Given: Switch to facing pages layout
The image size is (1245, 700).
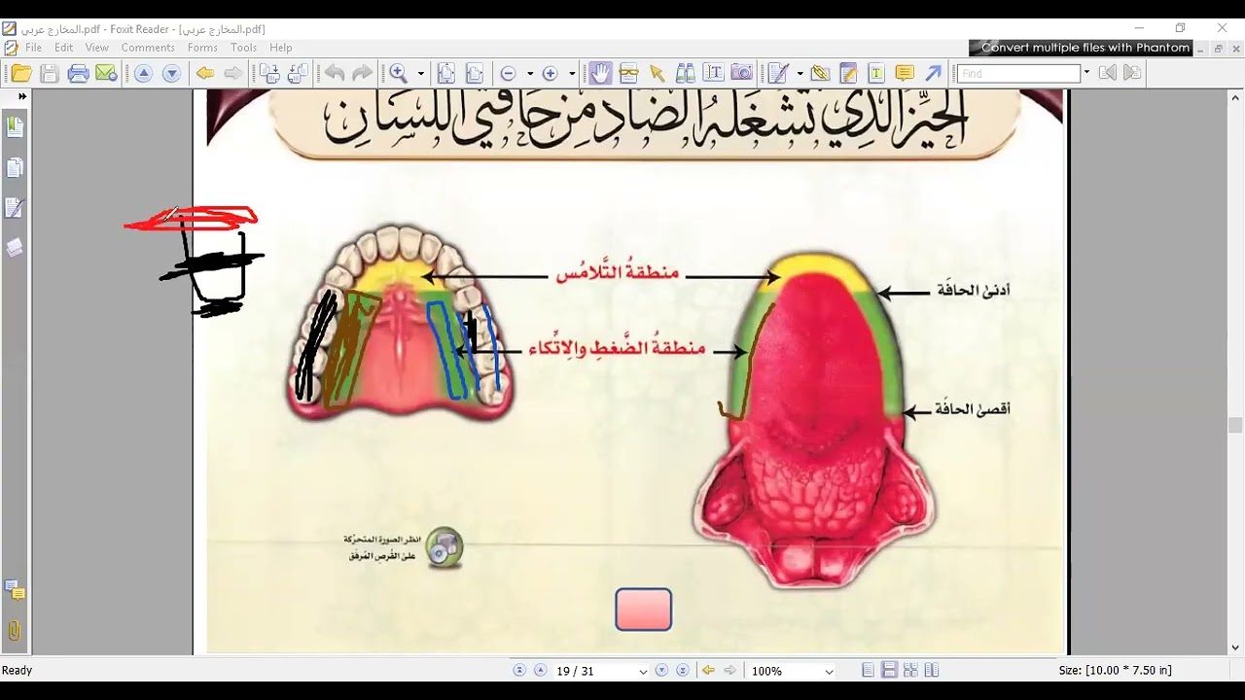Looking at the screenshot, I should 932,671.
